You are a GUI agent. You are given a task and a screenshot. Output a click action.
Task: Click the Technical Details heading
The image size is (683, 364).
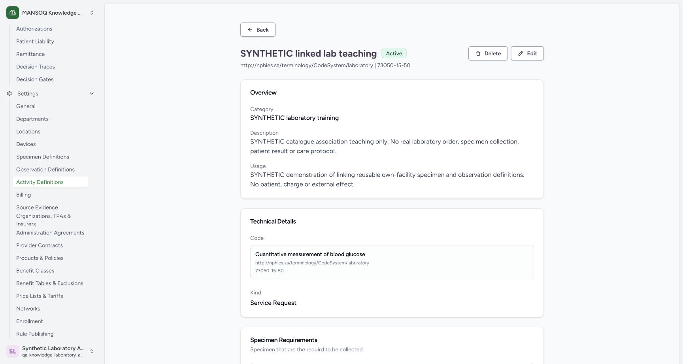[x=273, y=221]
